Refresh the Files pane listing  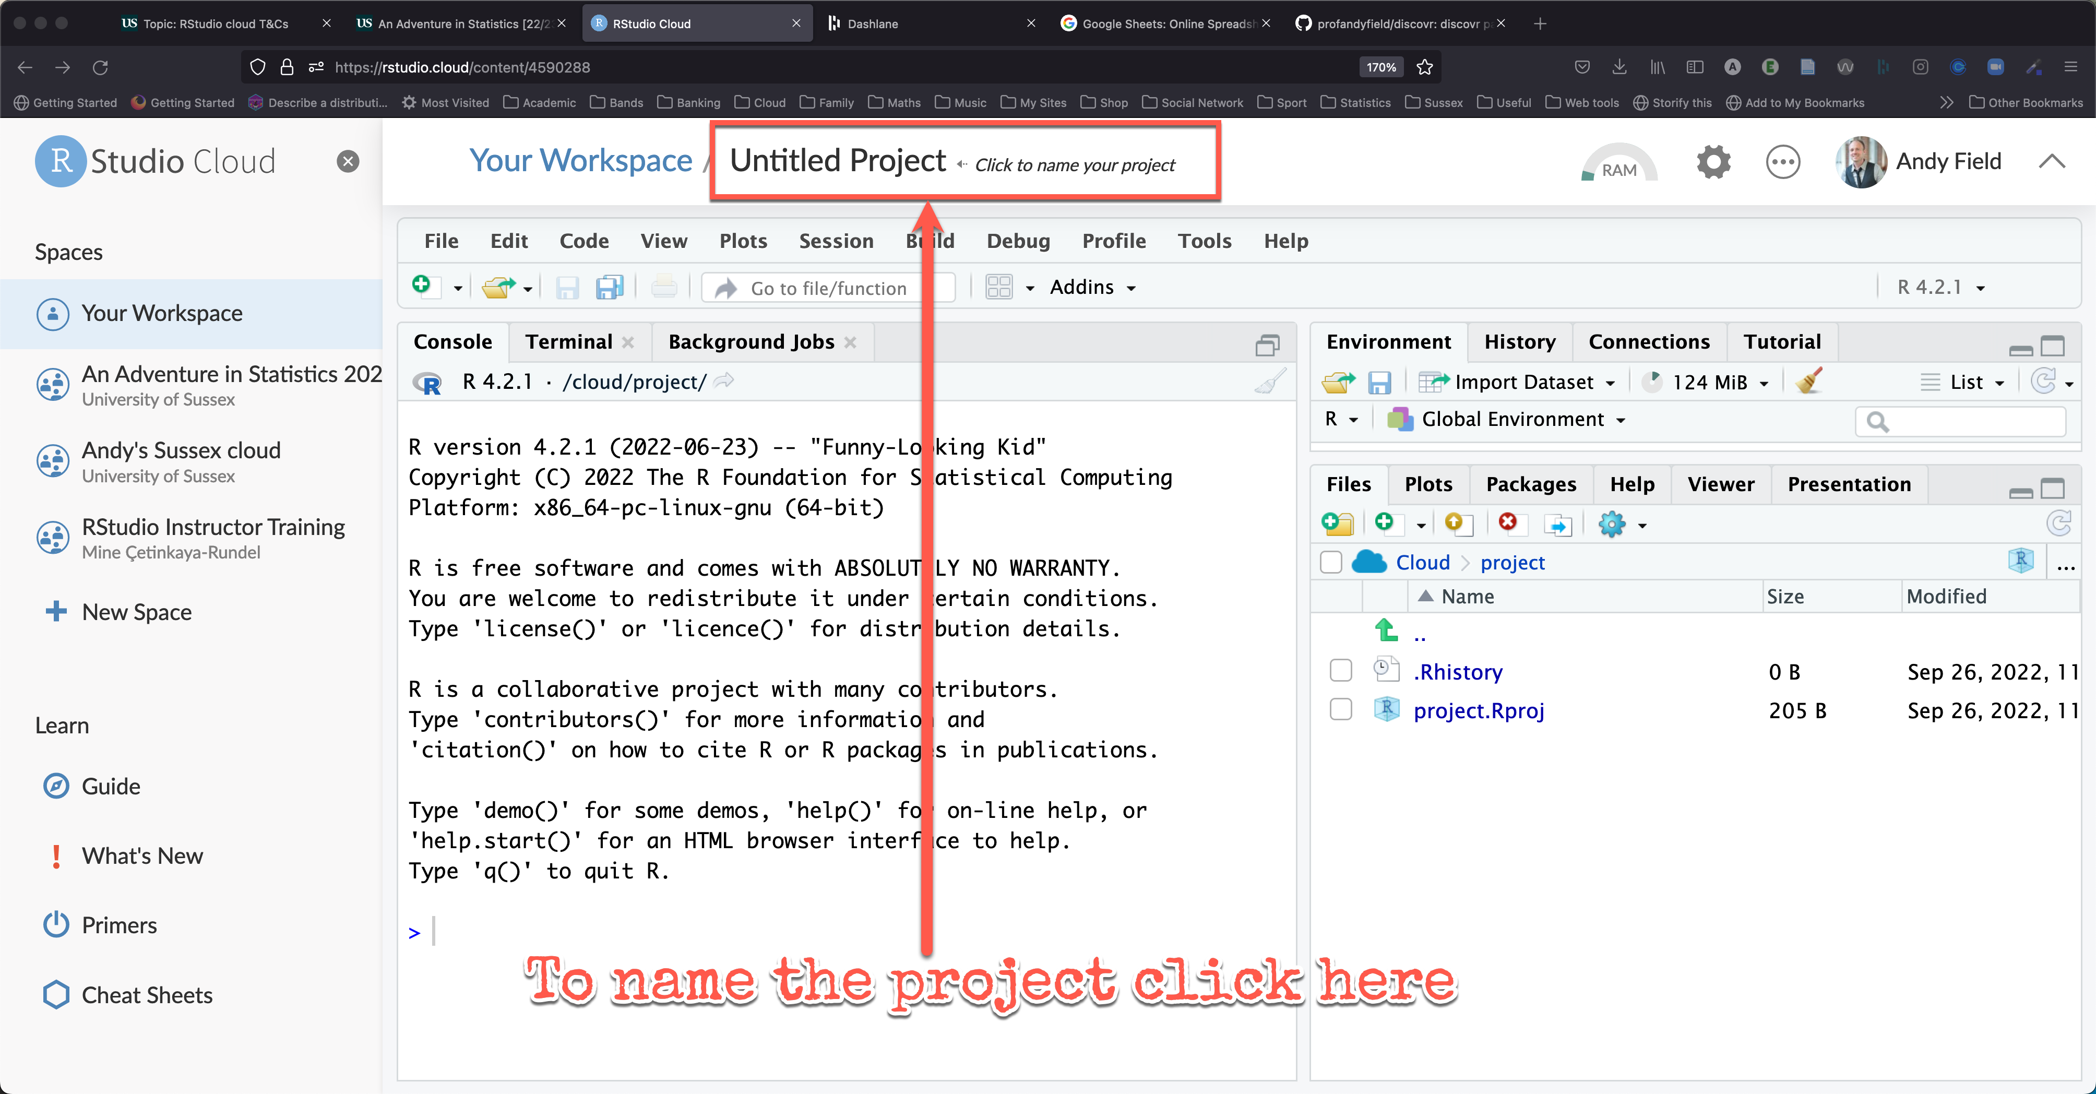2058,524
